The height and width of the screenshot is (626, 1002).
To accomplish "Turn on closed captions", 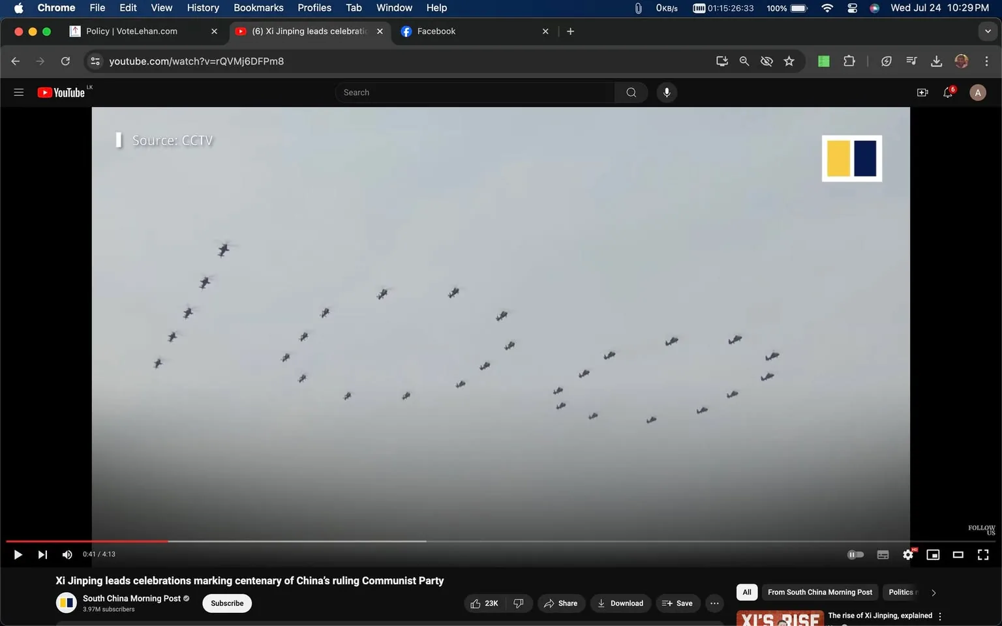I will coord(883,554).
